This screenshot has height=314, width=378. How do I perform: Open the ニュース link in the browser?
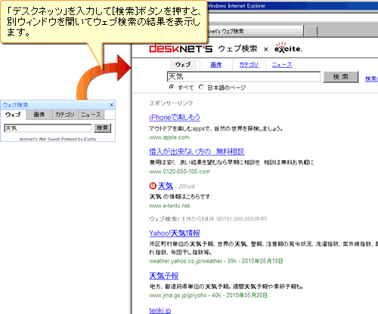coord(282,65)
